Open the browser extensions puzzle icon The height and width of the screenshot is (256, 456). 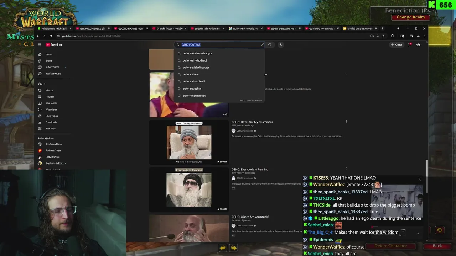[393, 36]
